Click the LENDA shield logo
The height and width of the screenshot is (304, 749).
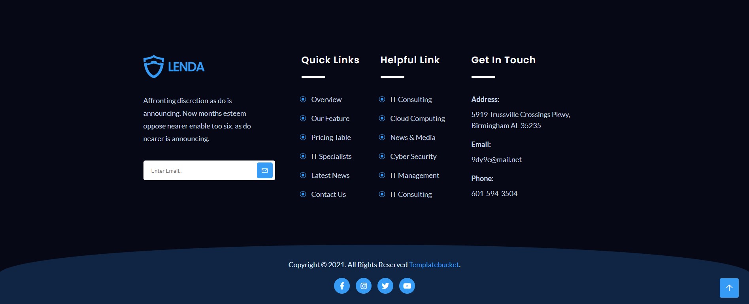coord(174,66)
